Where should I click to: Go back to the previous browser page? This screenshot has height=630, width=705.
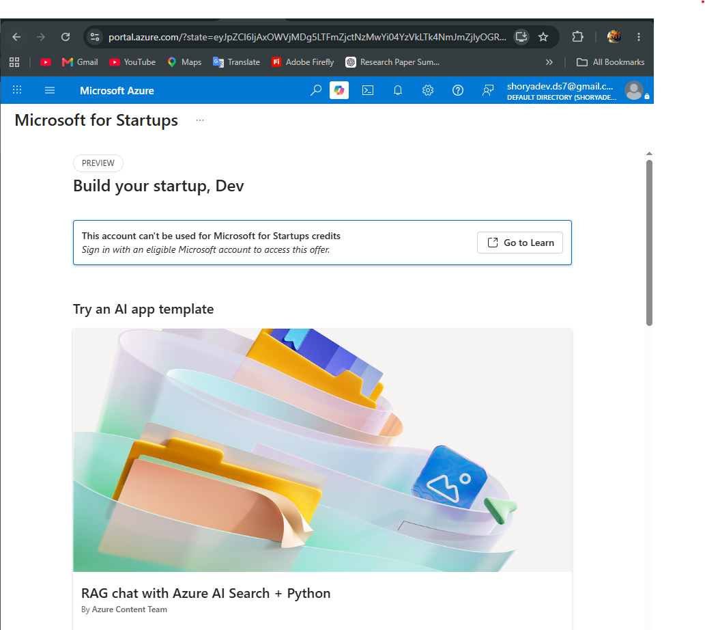(x=16, y=37)
